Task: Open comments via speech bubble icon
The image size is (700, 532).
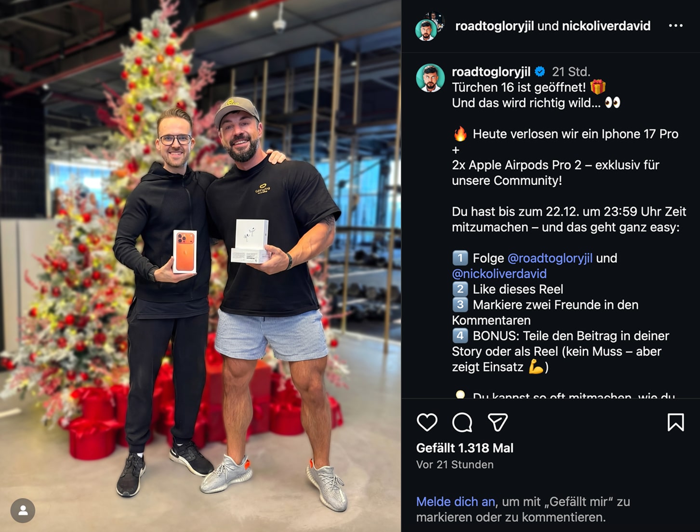Action: click(462, 422)
